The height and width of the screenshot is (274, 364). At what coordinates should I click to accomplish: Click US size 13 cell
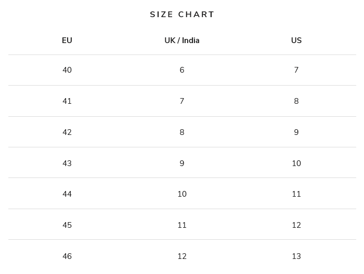(296, 256)
